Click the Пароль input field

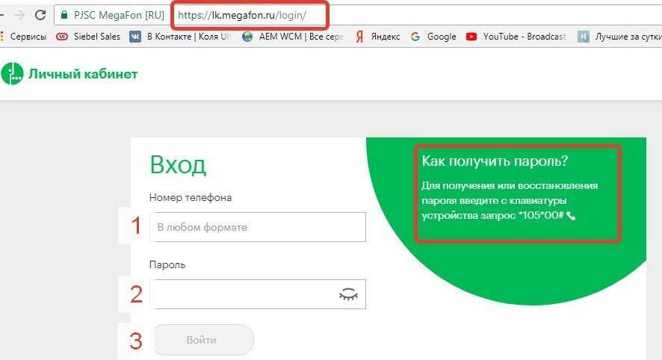click(243, 294)
